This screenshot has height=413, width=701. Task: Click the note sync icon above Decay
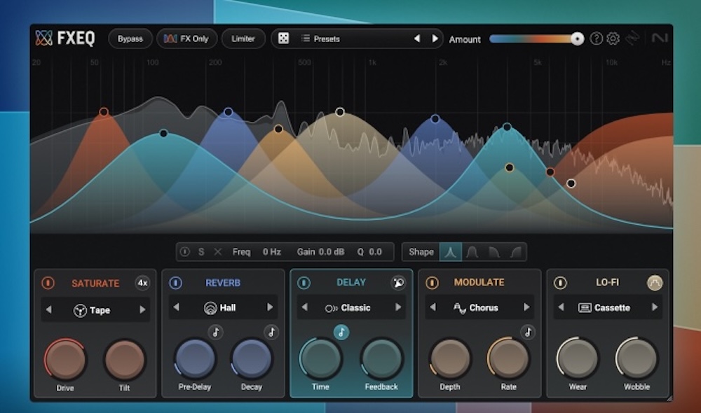tap(271, 332)
